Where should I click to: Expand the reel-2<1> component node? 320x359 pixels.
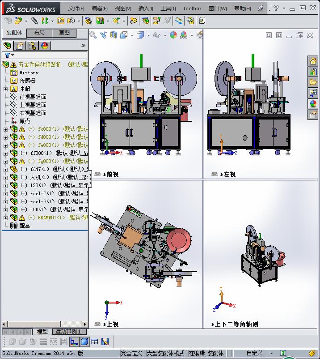click(5, 194)
